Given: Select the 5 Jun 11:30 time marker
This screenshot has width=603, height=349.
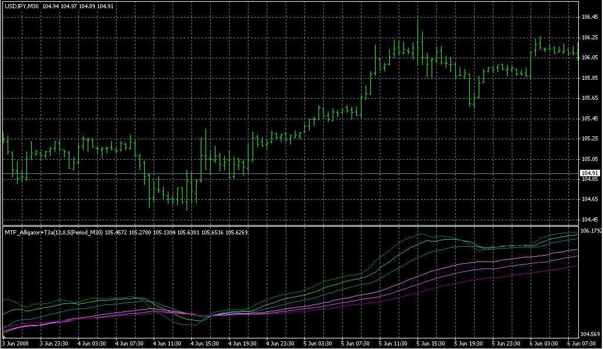Looking at the screenshot, I should tap(392, 343).
